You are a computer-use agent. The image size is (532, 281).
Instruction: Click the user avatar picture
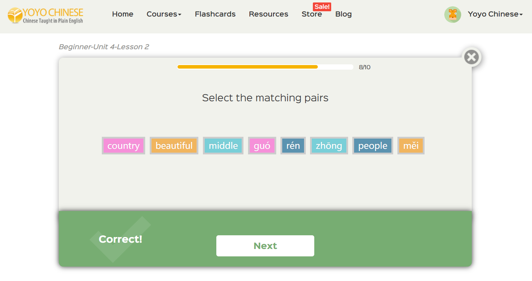click(452, 15)
